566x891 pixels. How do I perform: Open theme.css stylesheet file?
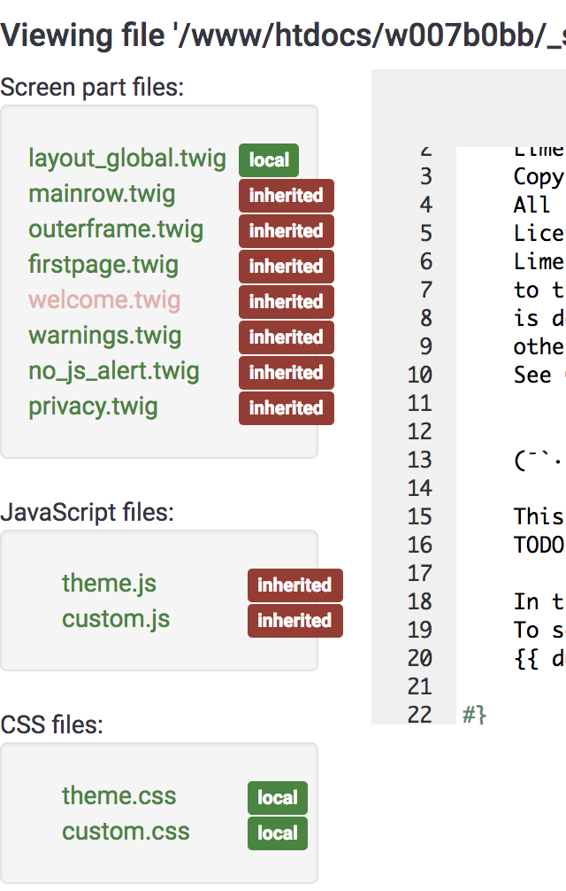(x=119, y=796)
